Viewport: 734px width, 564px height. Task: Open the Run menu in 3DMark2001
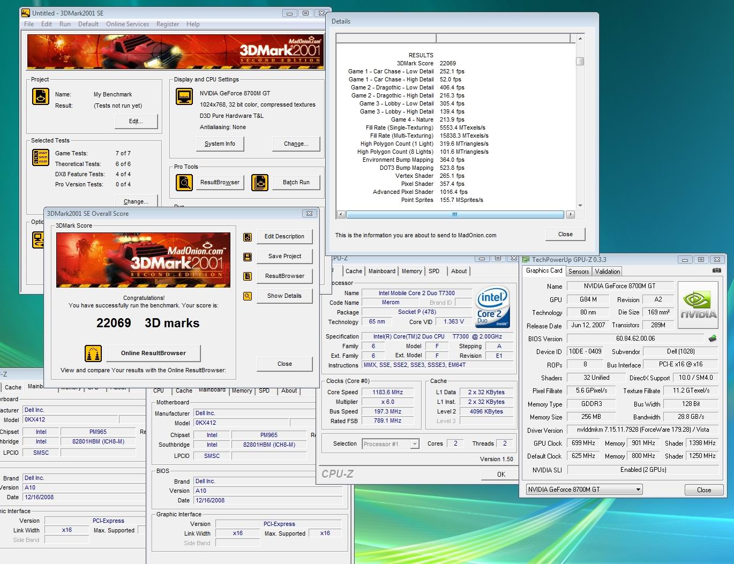coord(65,24)
